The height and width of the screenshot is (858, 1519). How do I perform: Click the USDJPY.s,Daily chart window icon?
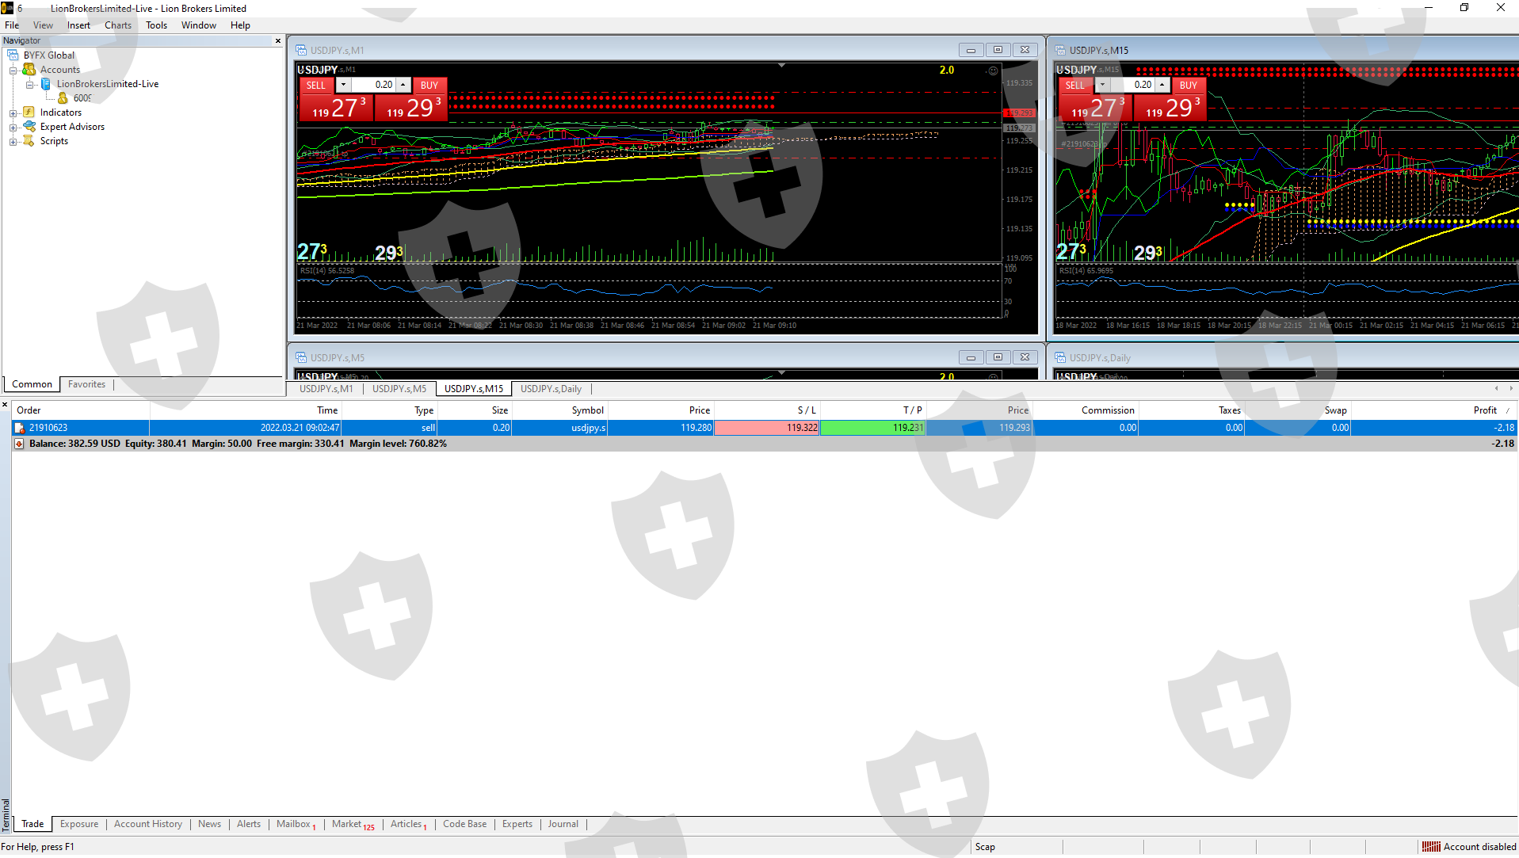click(x=1060, y=357)
